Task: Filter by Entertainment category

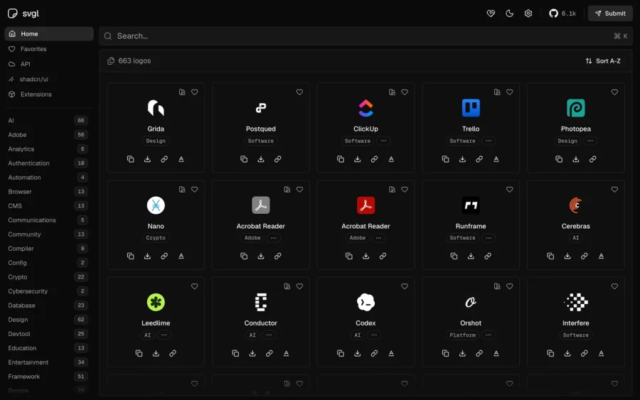Action: tap(48, 362)
